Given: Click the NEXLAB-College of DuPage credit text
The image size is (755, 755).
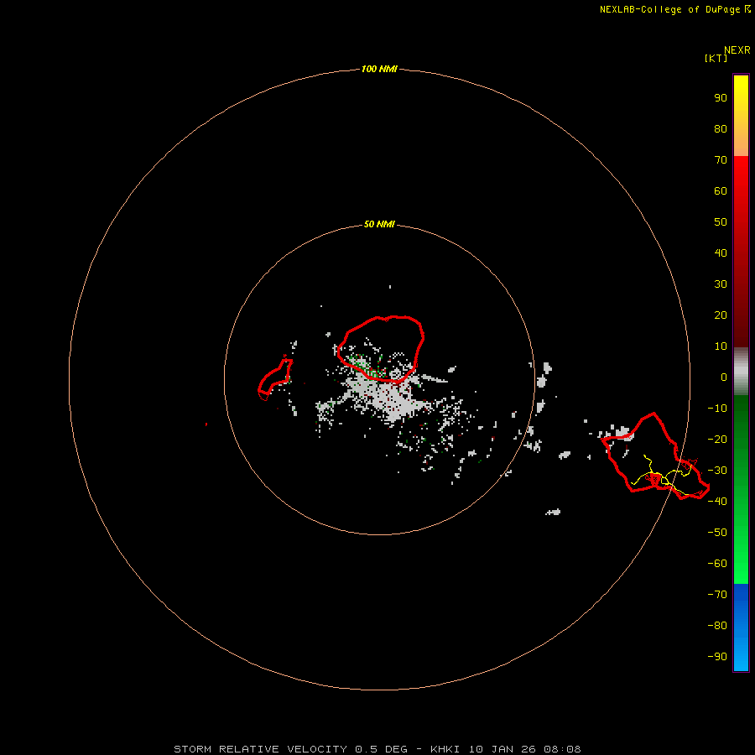Looking at the screenshot, I should 675,9.
